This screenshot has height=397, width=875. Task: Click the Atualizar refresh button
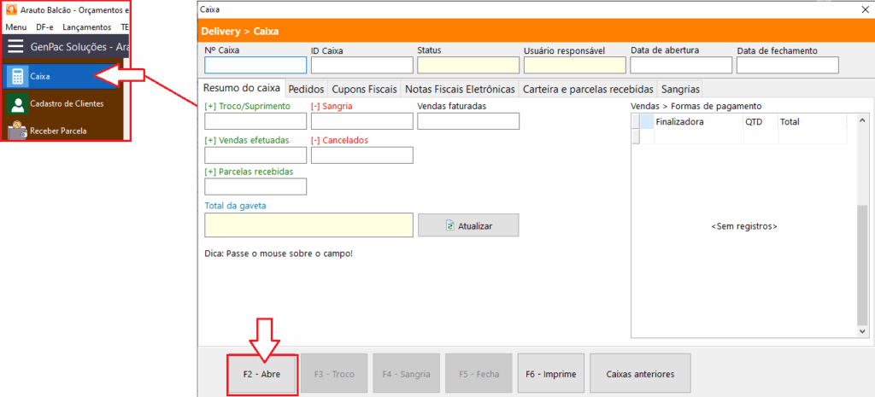[468, 225]
